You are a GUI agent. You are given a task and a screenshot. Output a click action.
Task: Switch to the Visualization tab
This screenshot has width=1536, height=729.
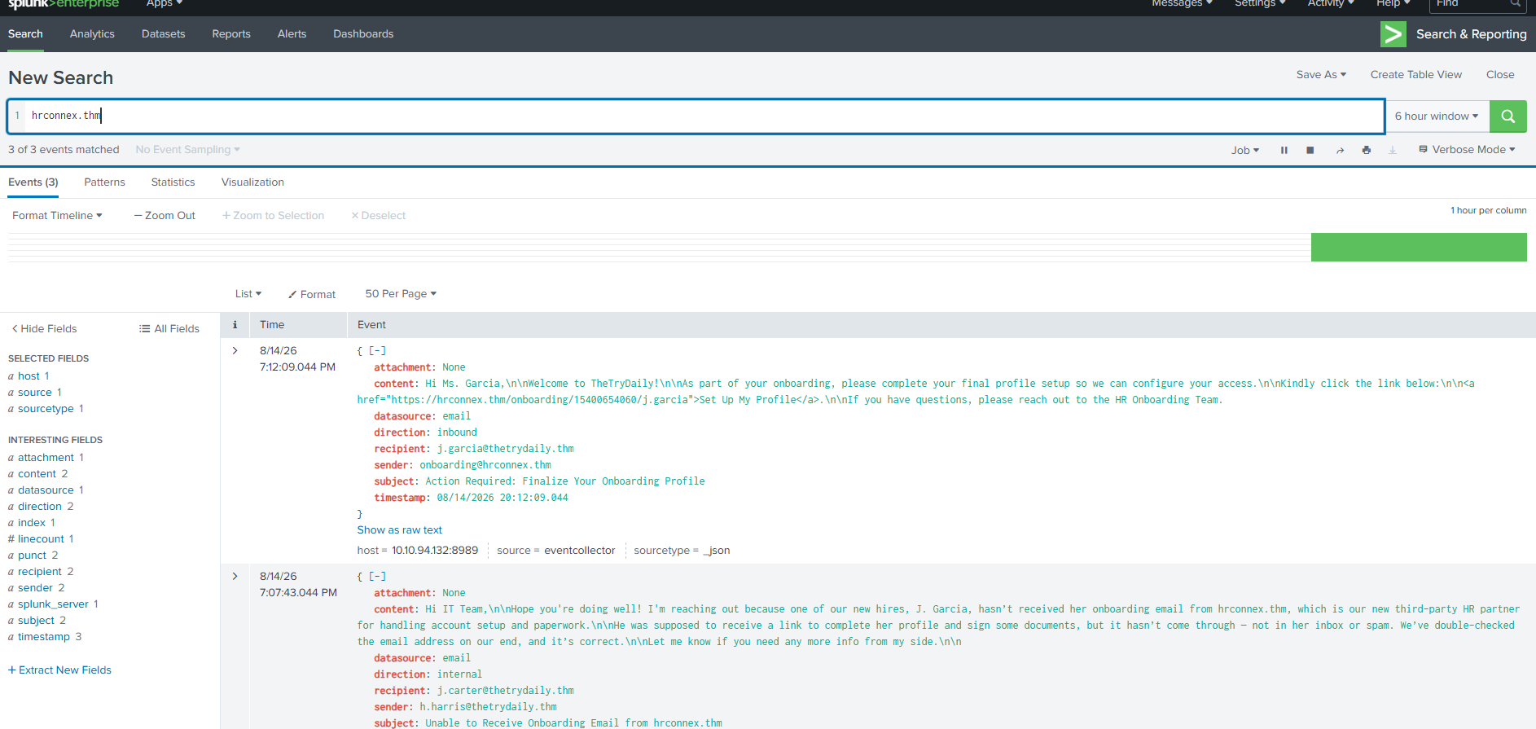tap(252, 182)
